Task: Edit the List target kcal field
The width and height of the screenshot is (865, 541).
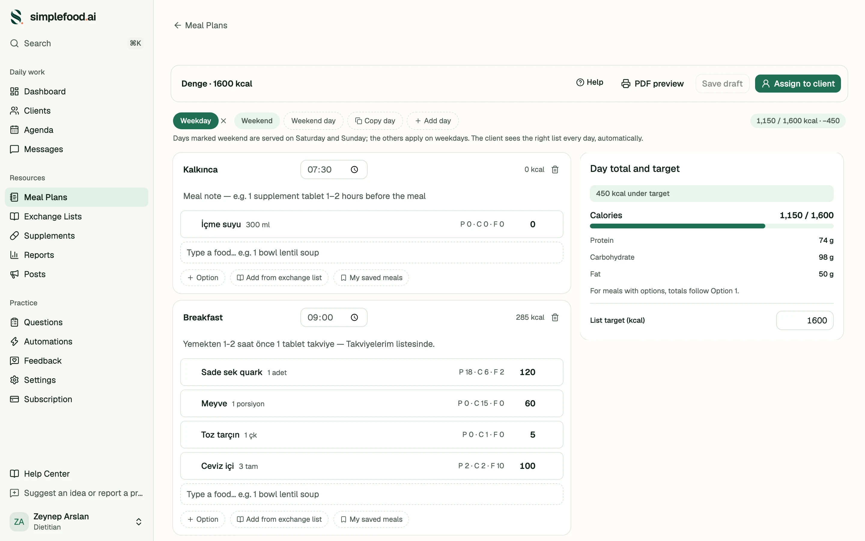Action: click(x=805, y=320)
